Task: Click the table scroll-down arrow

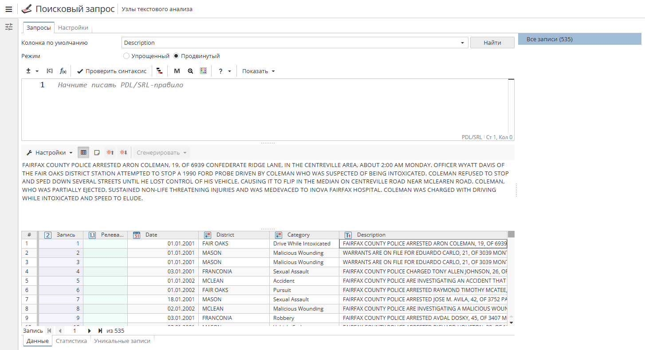Action: tap(511, 323)
